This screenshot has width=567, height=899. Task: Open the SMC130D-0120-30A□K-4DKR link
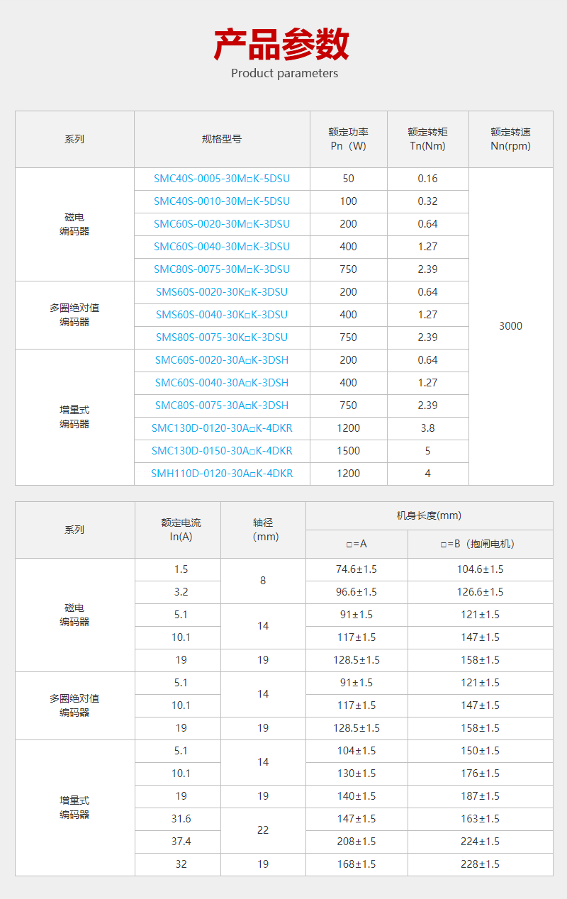pyautogui.click(x=222, y=428)
